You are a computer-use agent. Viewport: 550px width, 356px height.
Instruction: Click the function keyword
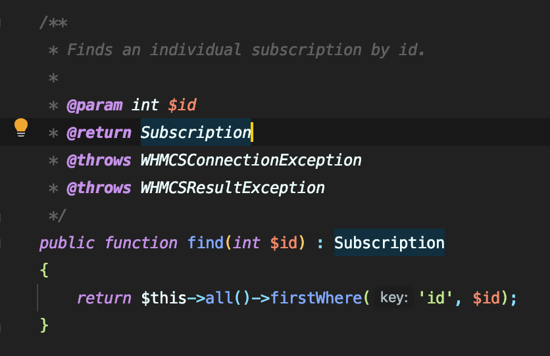pyautogui.click(x=141, y=243)
